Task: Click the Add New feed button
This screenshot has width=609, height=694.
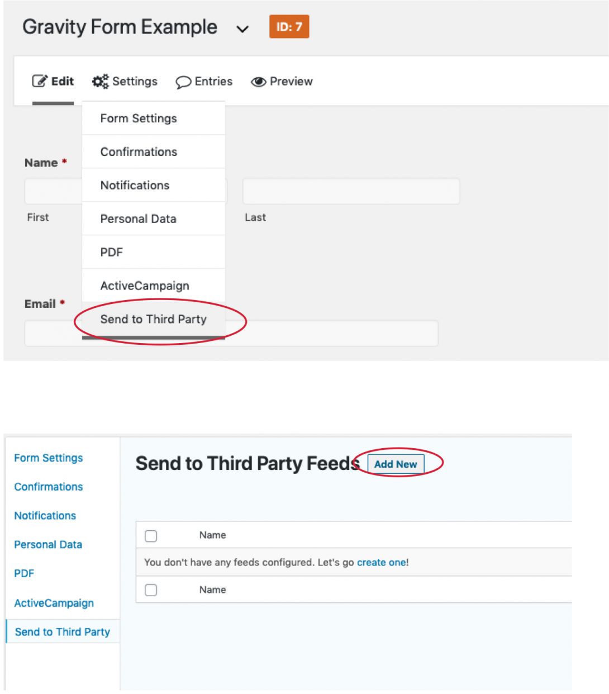Action: [x=395, y=464]
